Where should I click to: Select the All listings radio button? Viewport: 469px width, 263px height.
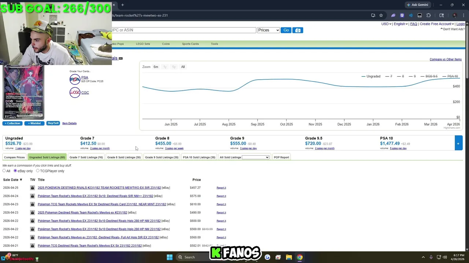tap(4, 171)
